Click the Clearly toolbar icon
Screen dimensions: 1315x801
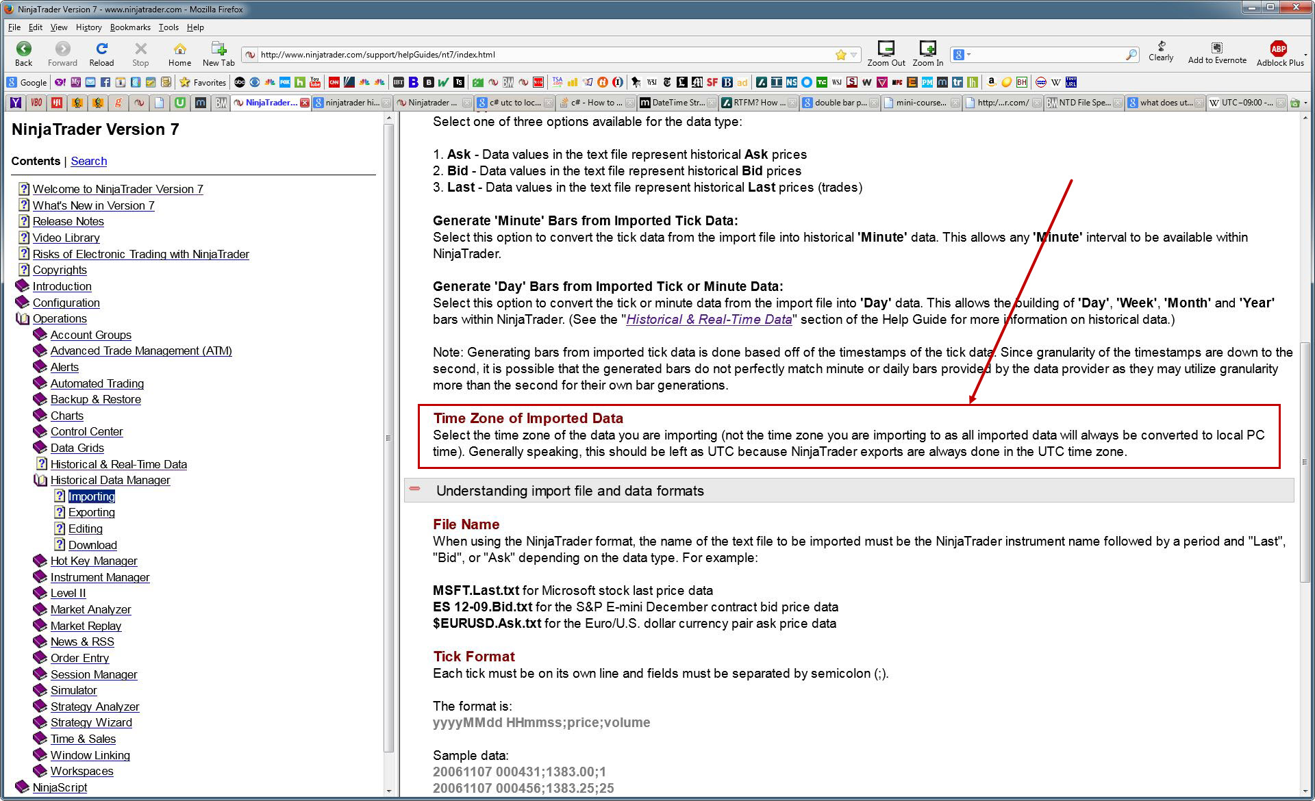[x=1161, y=47]
